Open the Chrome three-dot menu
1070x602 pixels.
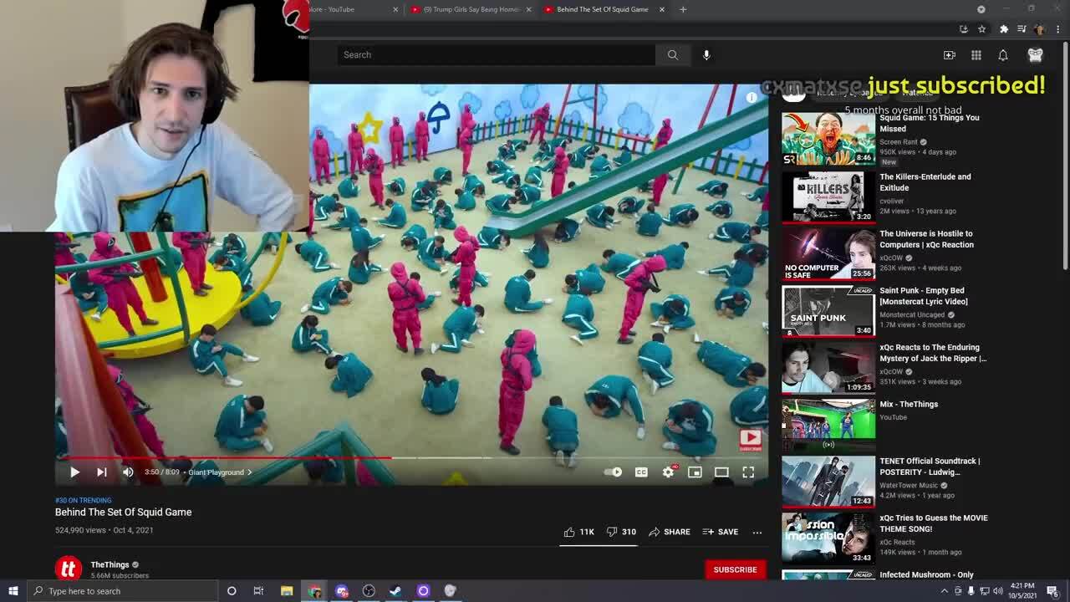1057,29
